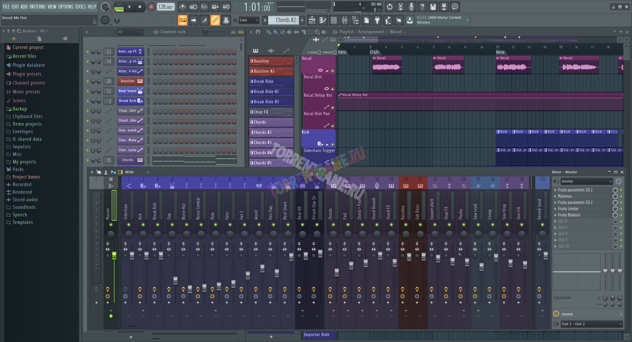Viewport: 632px width, 342px height.
Task: Select the playlist paint brush tool
Action: pyautogui.click(x=275, y=32)
